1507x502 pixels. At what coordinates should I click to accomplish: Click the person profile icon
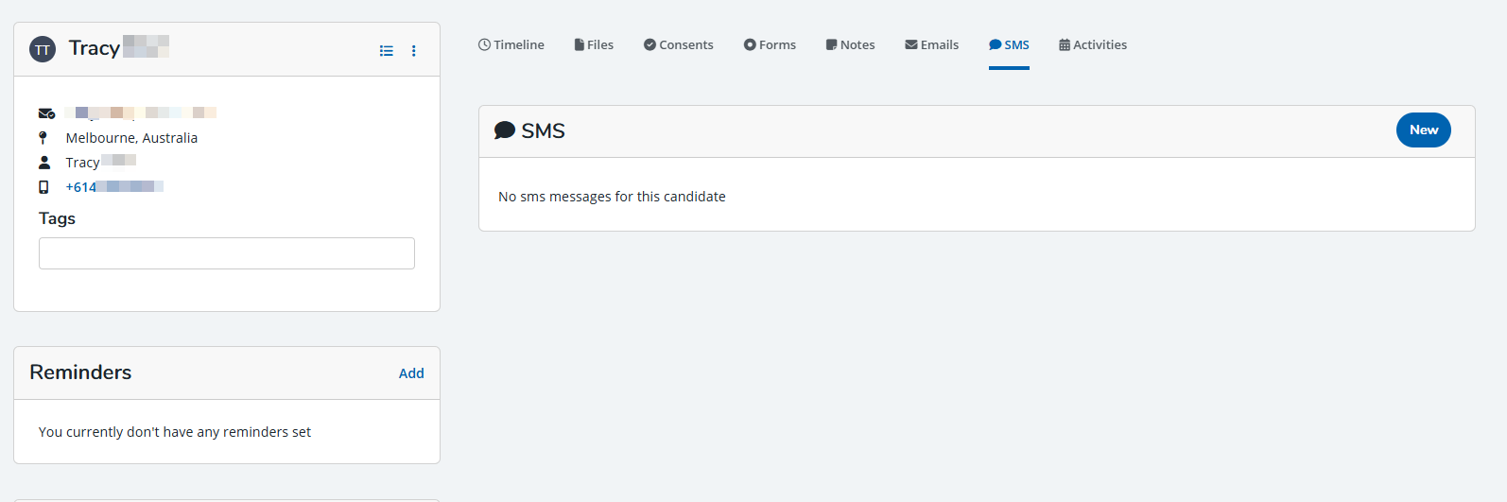pyautogui.click(x=44, y=163)
